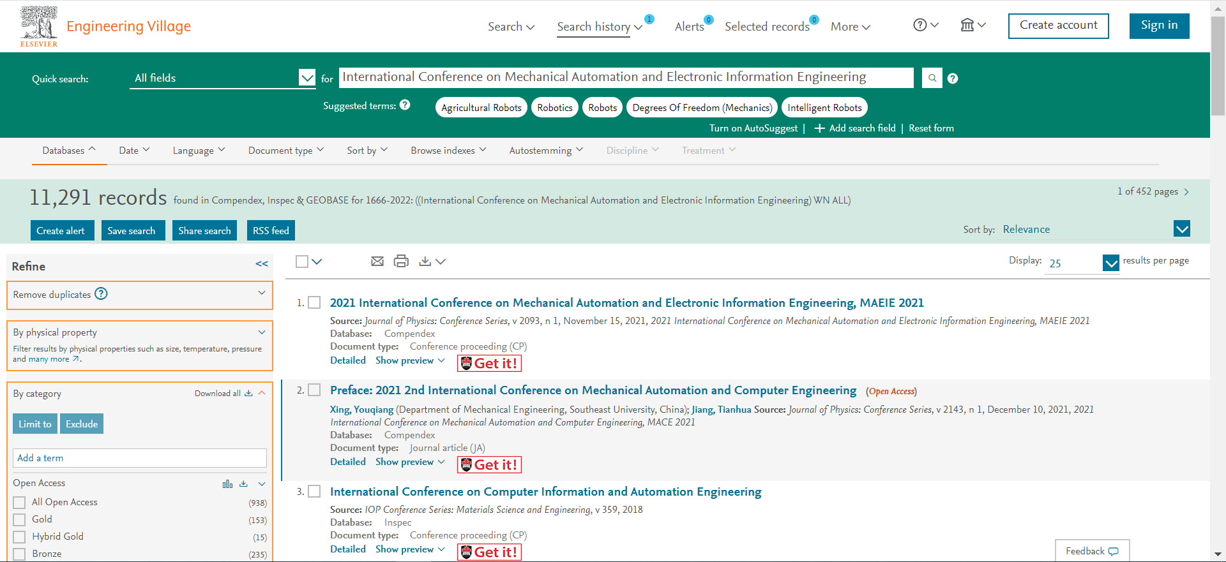Image resolution: width=1226 pixels, height=562 pixels.
Task: Click the magnifier search submit icon
Action: point(932,78)
